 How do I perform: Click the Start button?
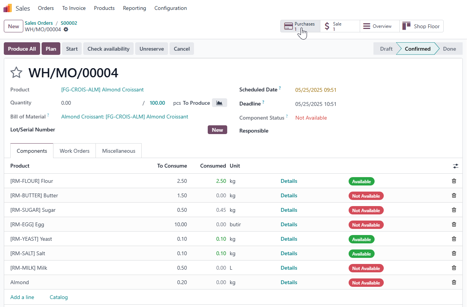click(x=72, y=49)
